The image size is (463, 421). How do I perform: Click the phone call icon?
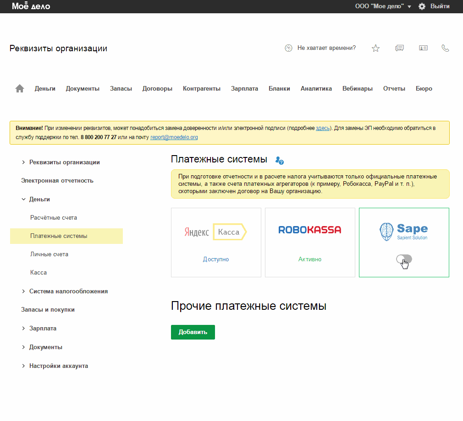click(x=445, y=48)
